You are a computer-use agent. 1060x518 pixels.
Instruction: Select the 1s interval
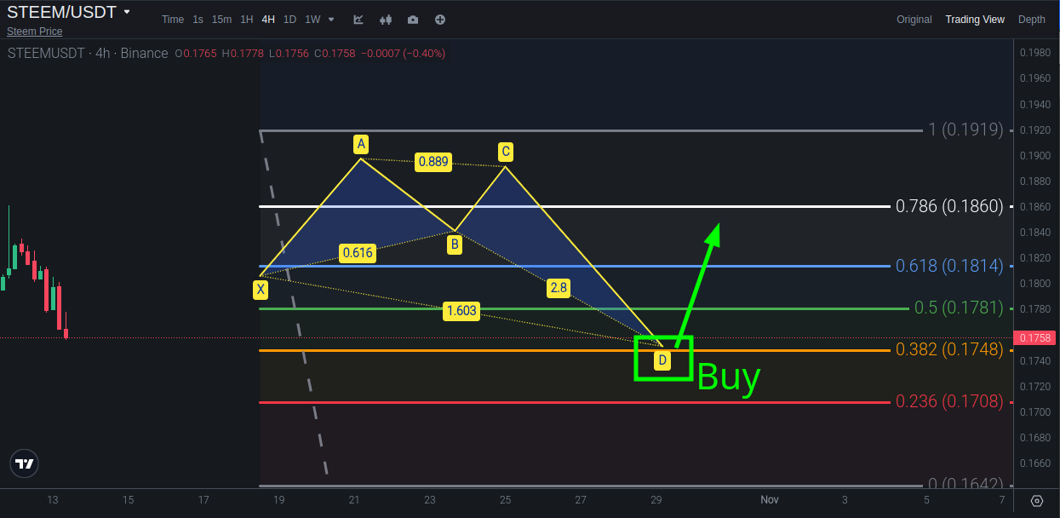tap(198, 20)
